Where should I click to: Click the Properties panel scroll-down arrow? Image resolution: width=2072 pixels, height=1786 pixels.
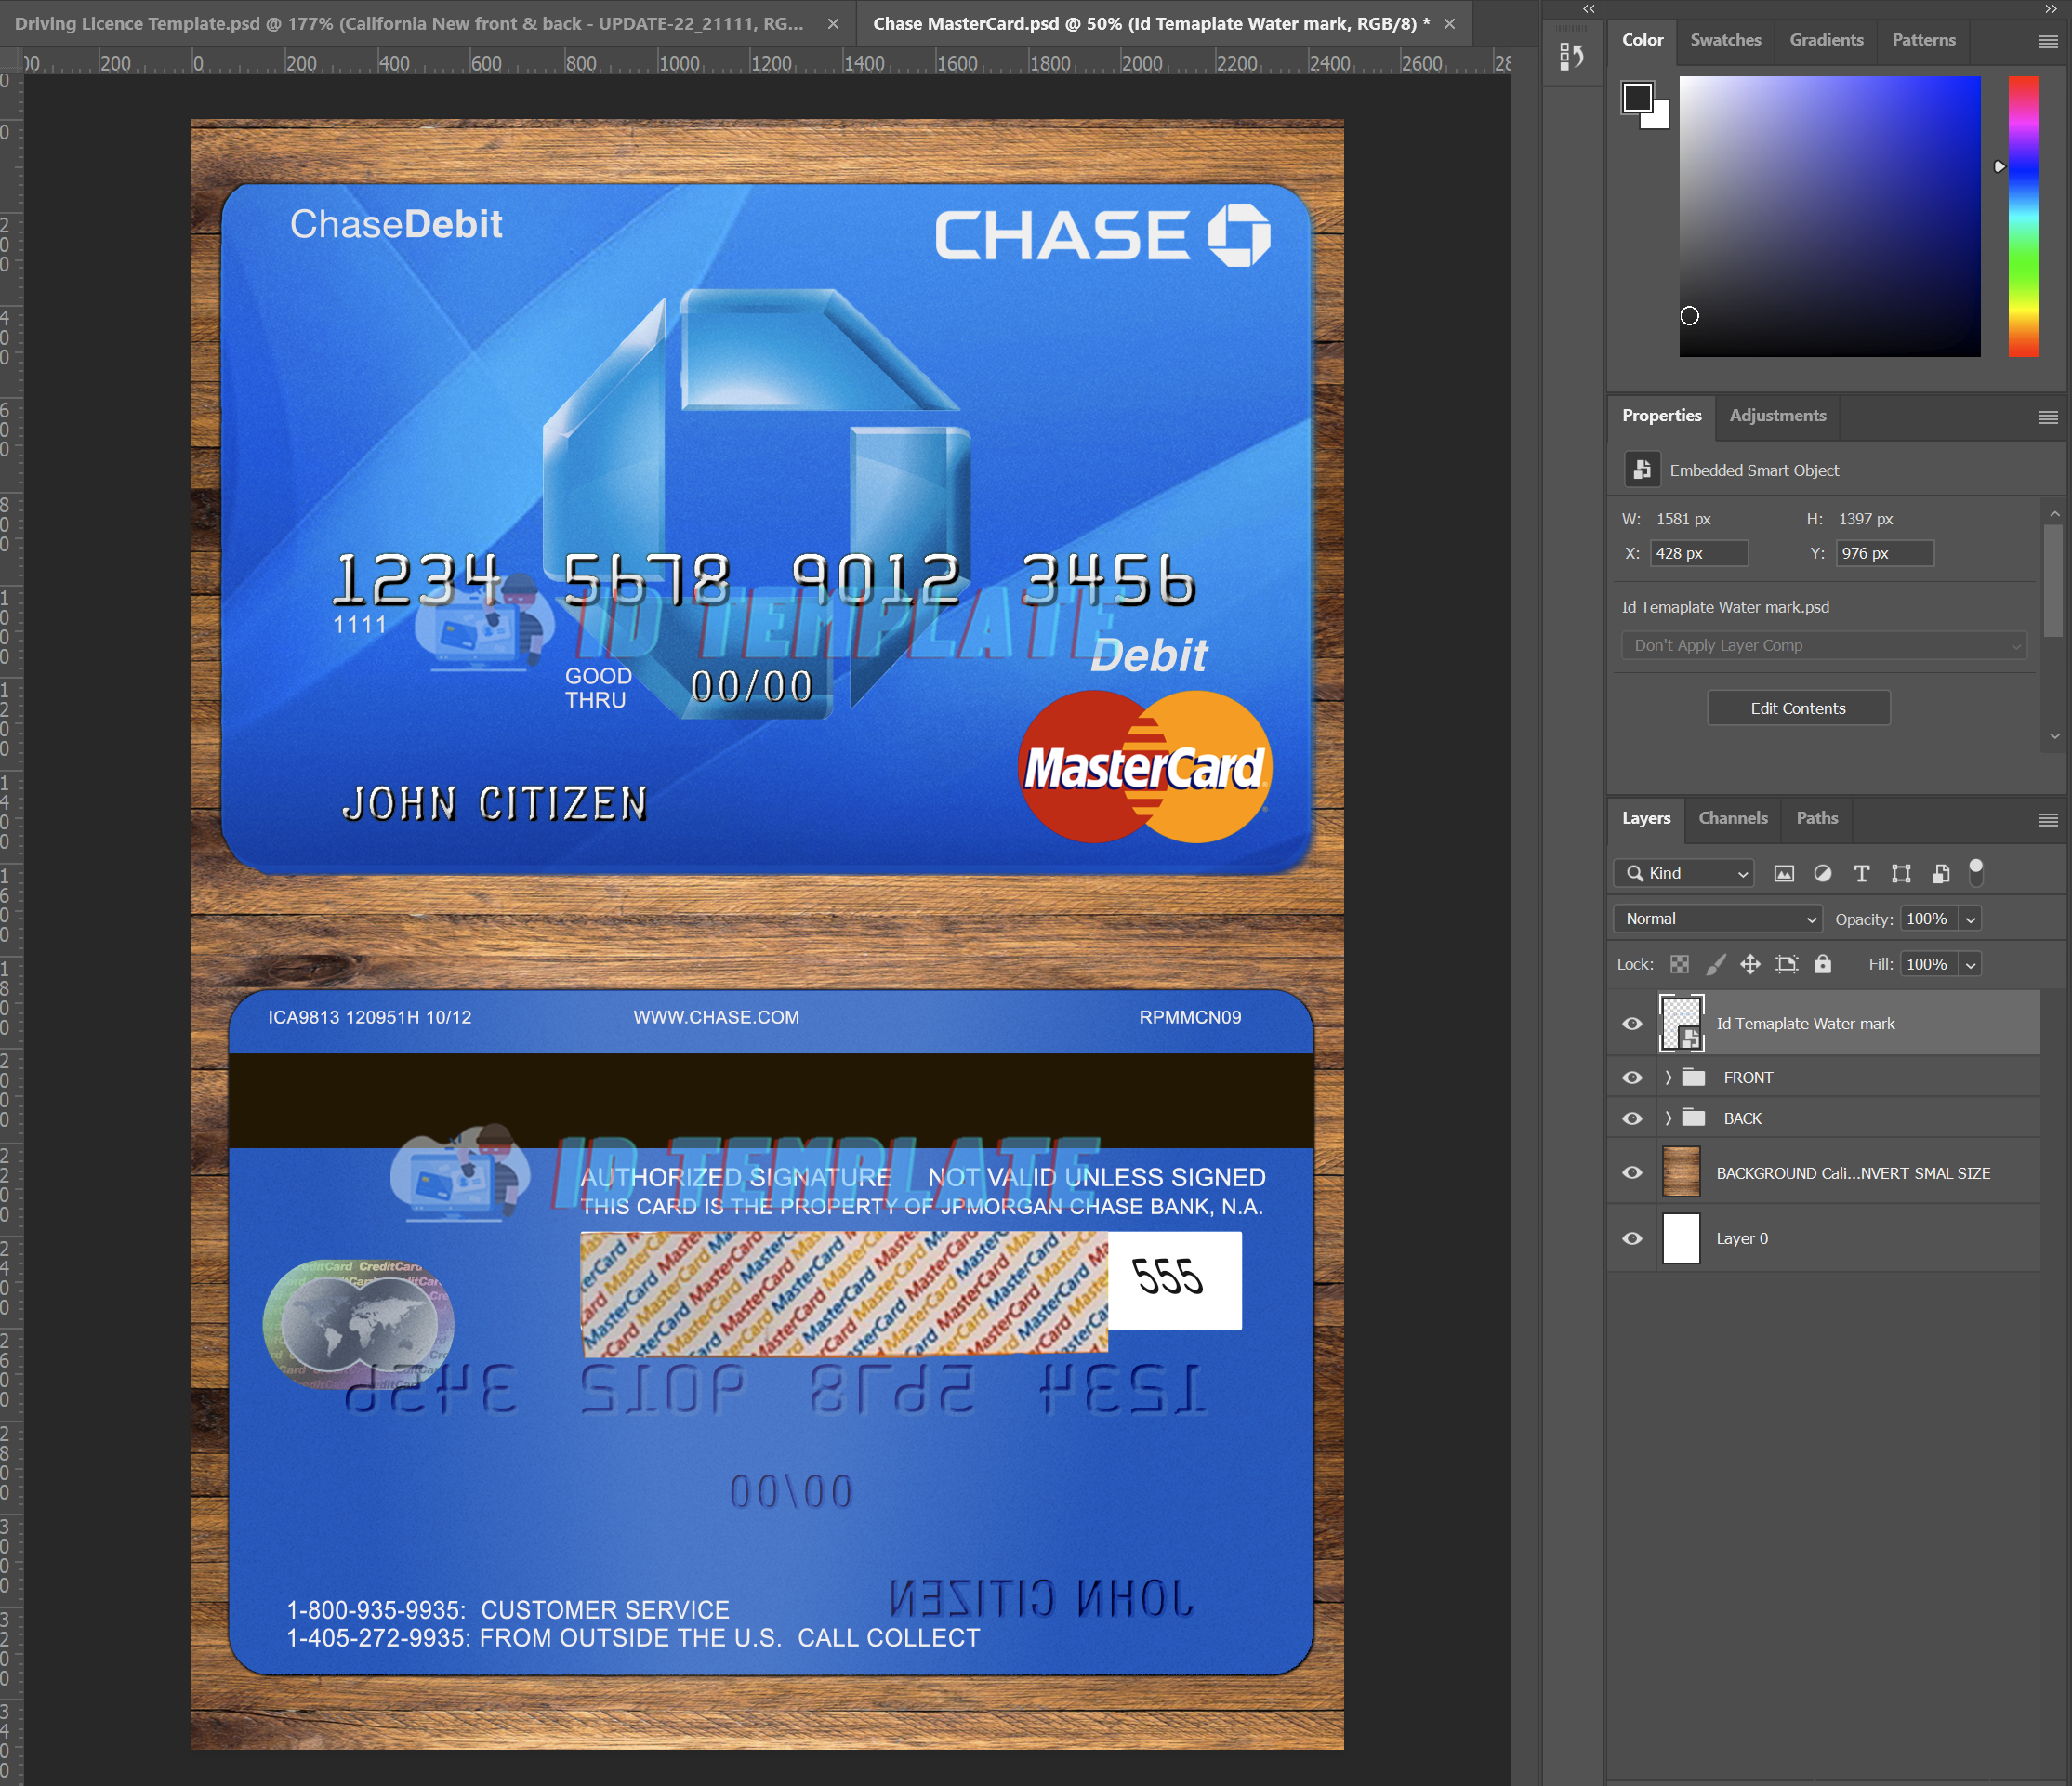pyautogui.click(x=2054, y=736)
